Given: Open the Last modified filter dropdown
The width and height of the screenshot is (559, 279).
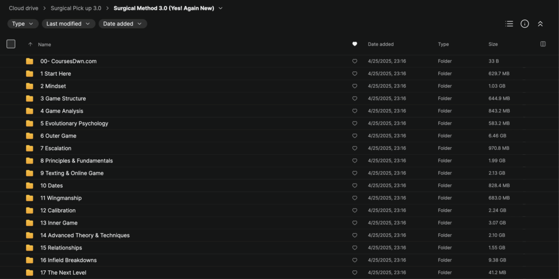Looking at the screenshot, I should click(x=68, y=24).
